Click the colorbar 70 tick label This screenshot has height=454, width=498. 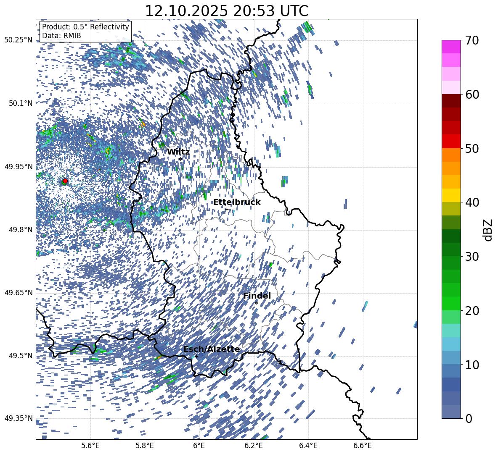click(472, 40)
